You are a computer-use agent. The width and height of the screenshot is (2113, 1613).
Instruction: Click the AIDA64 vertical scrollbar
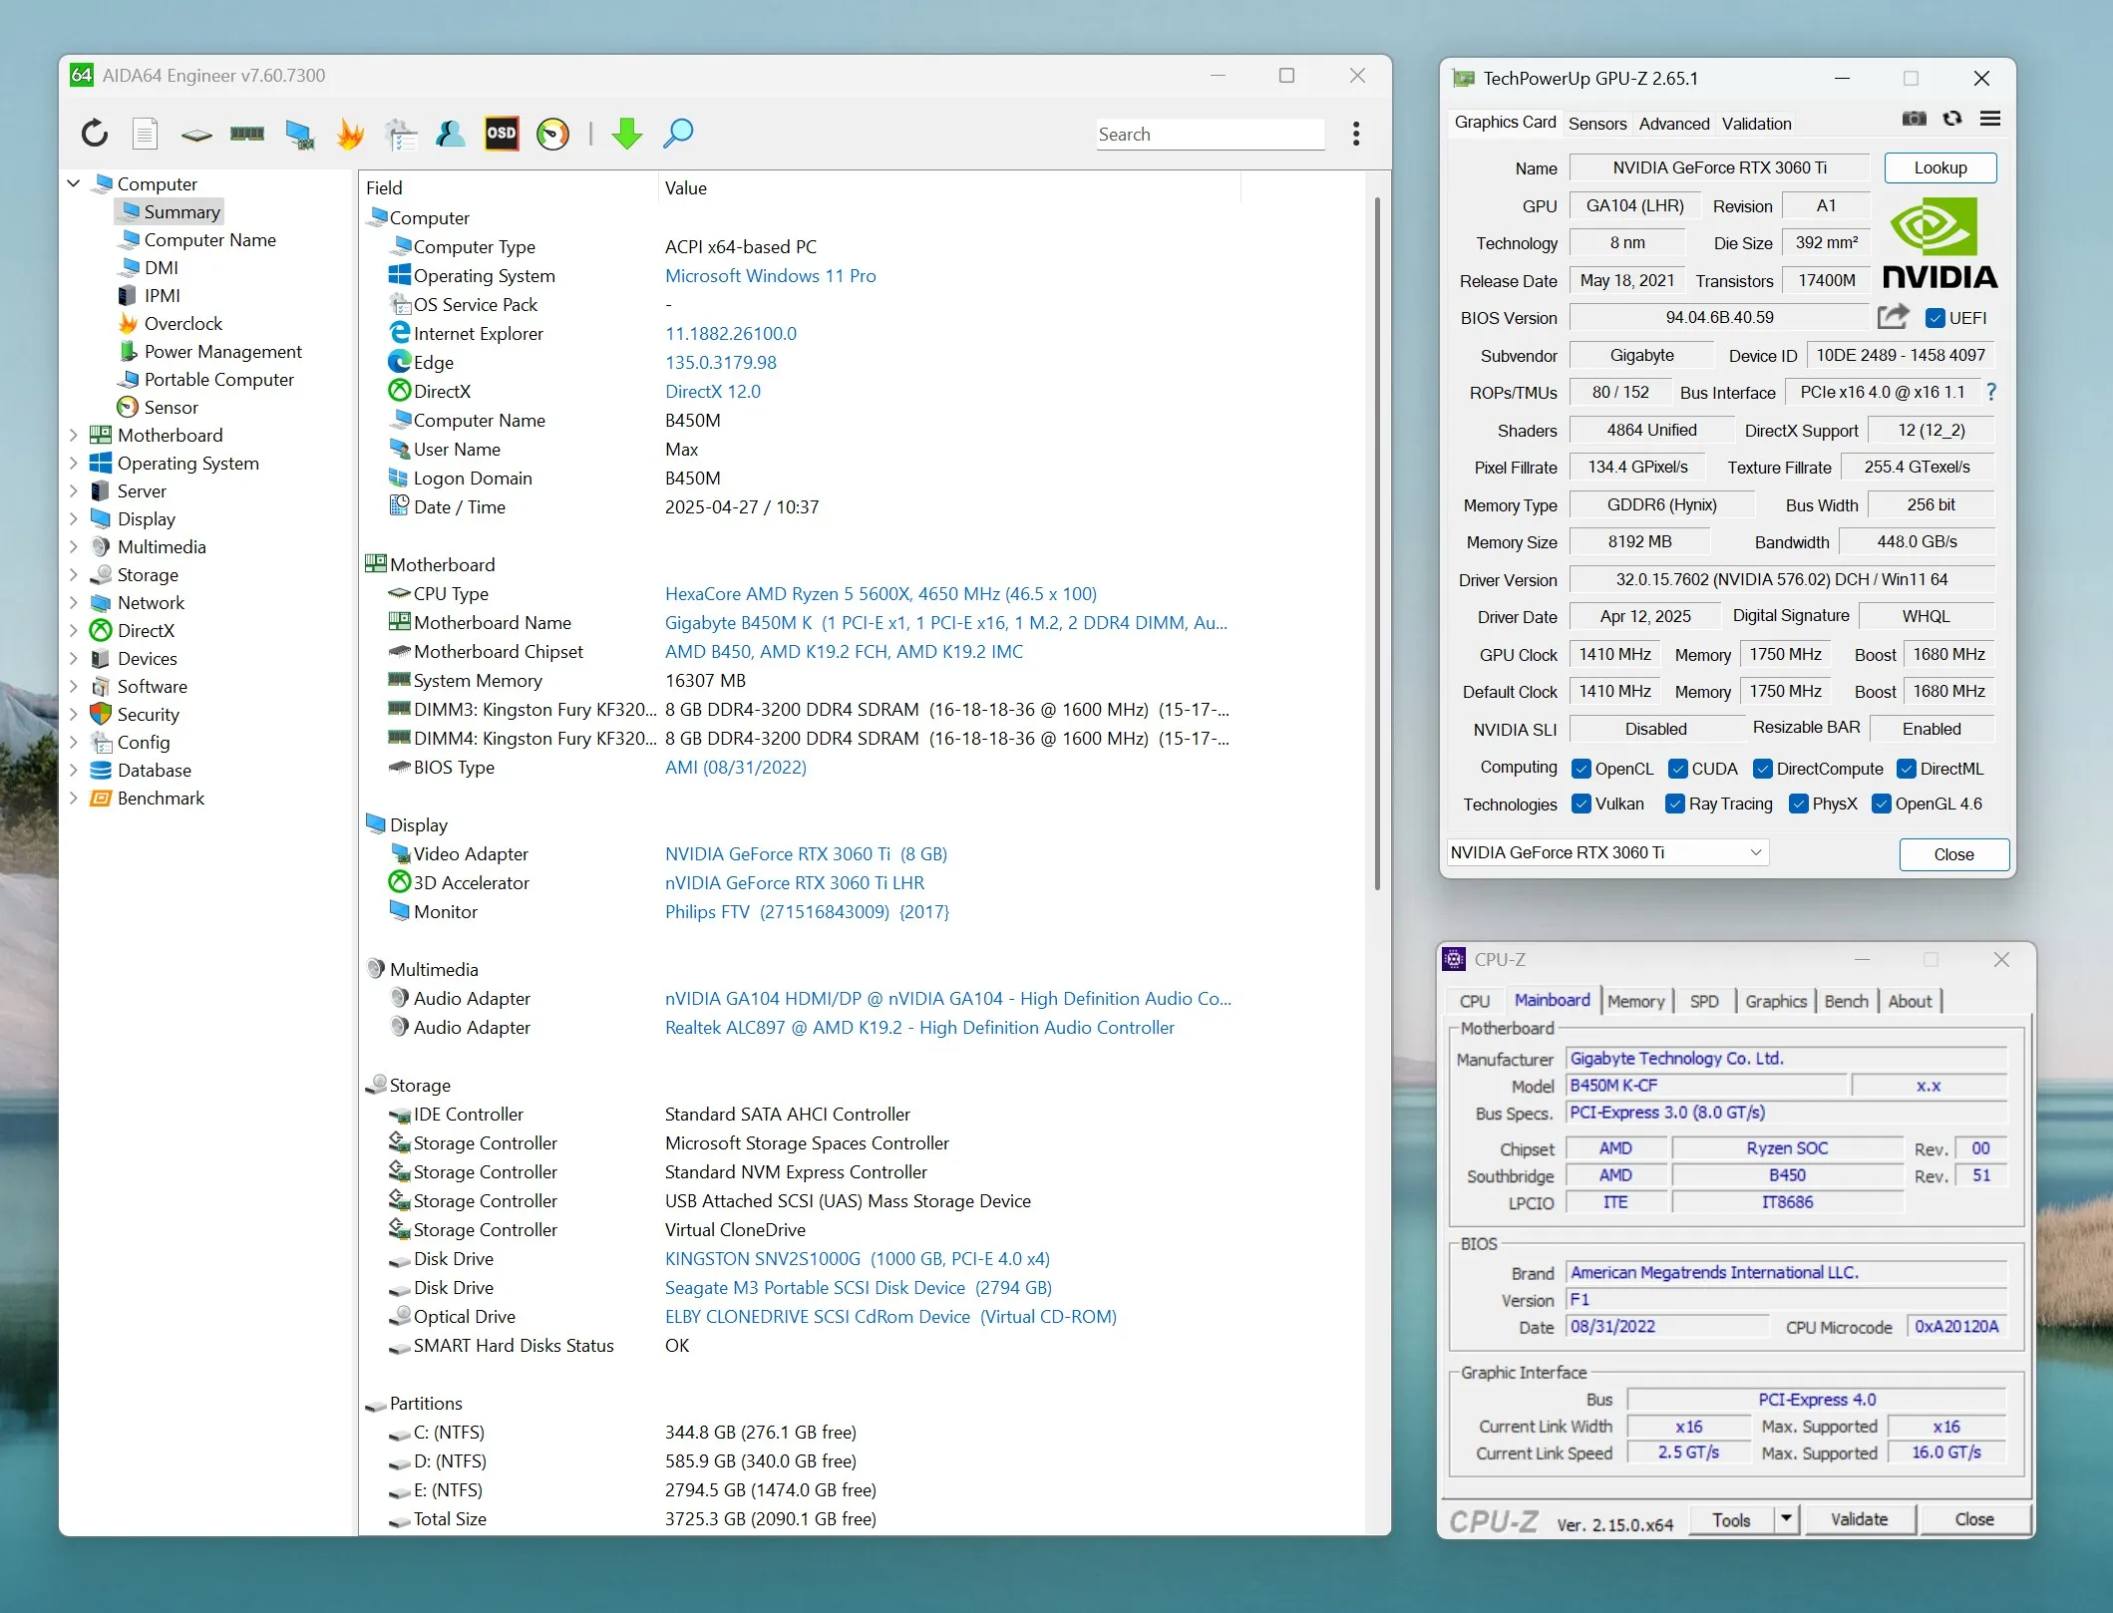point(1377,543)
